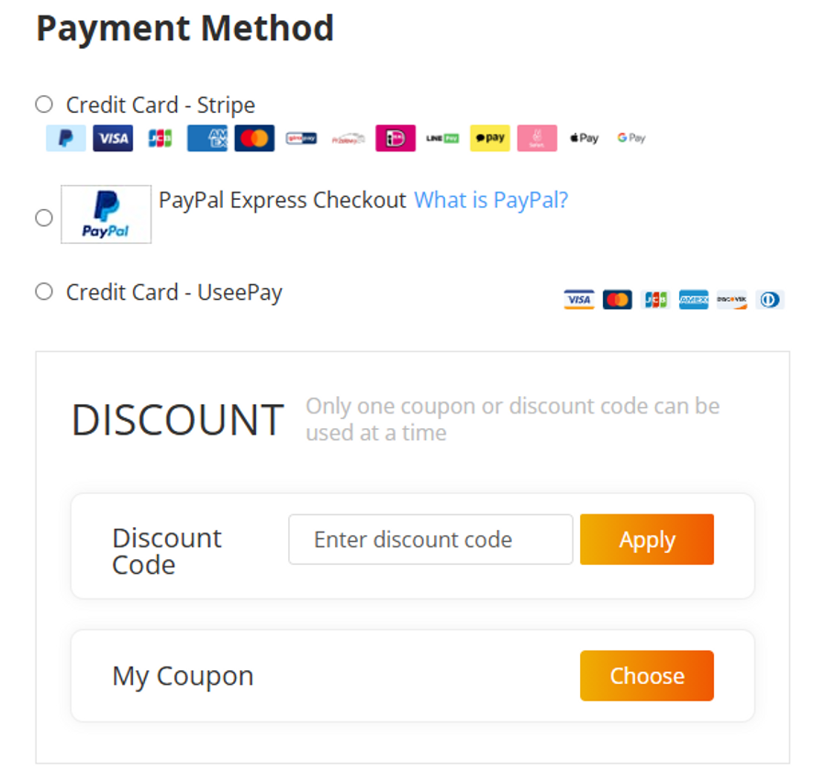
Task: Click the giropay icon
Action: (301, 138)
